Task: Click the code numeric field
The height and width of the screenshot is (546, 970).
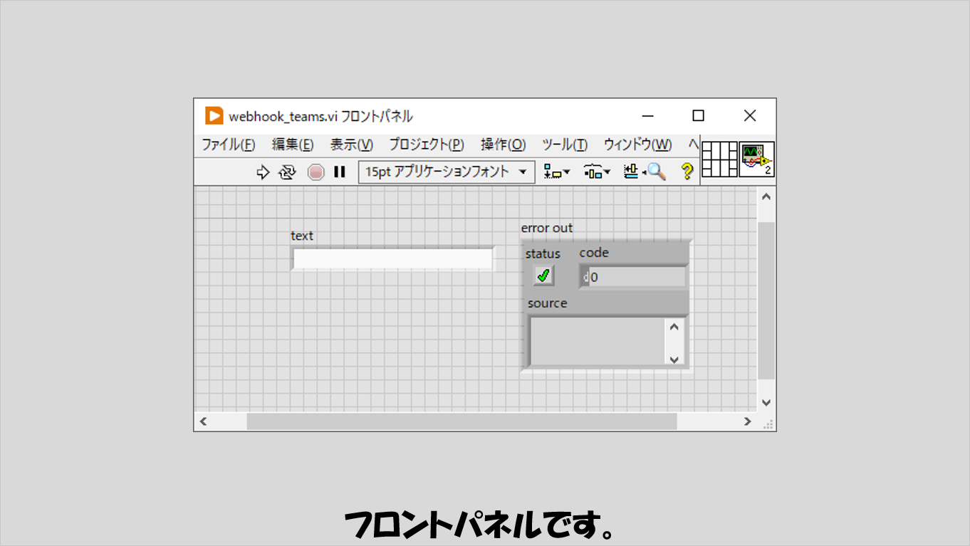Action: (637, 277)
